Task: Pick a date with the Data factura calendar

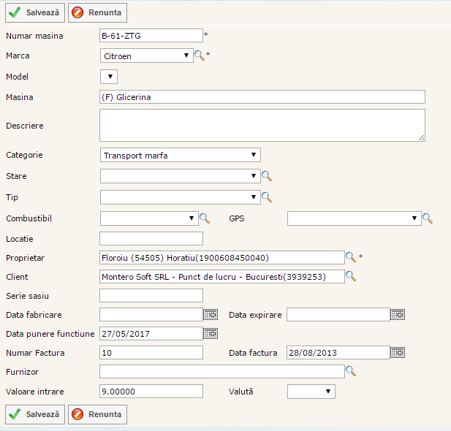Action: (398, 352)
